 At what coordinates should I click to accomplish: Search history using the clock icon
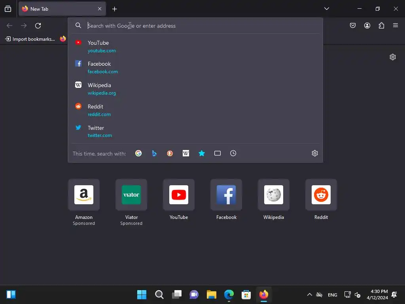pos(233,153)
